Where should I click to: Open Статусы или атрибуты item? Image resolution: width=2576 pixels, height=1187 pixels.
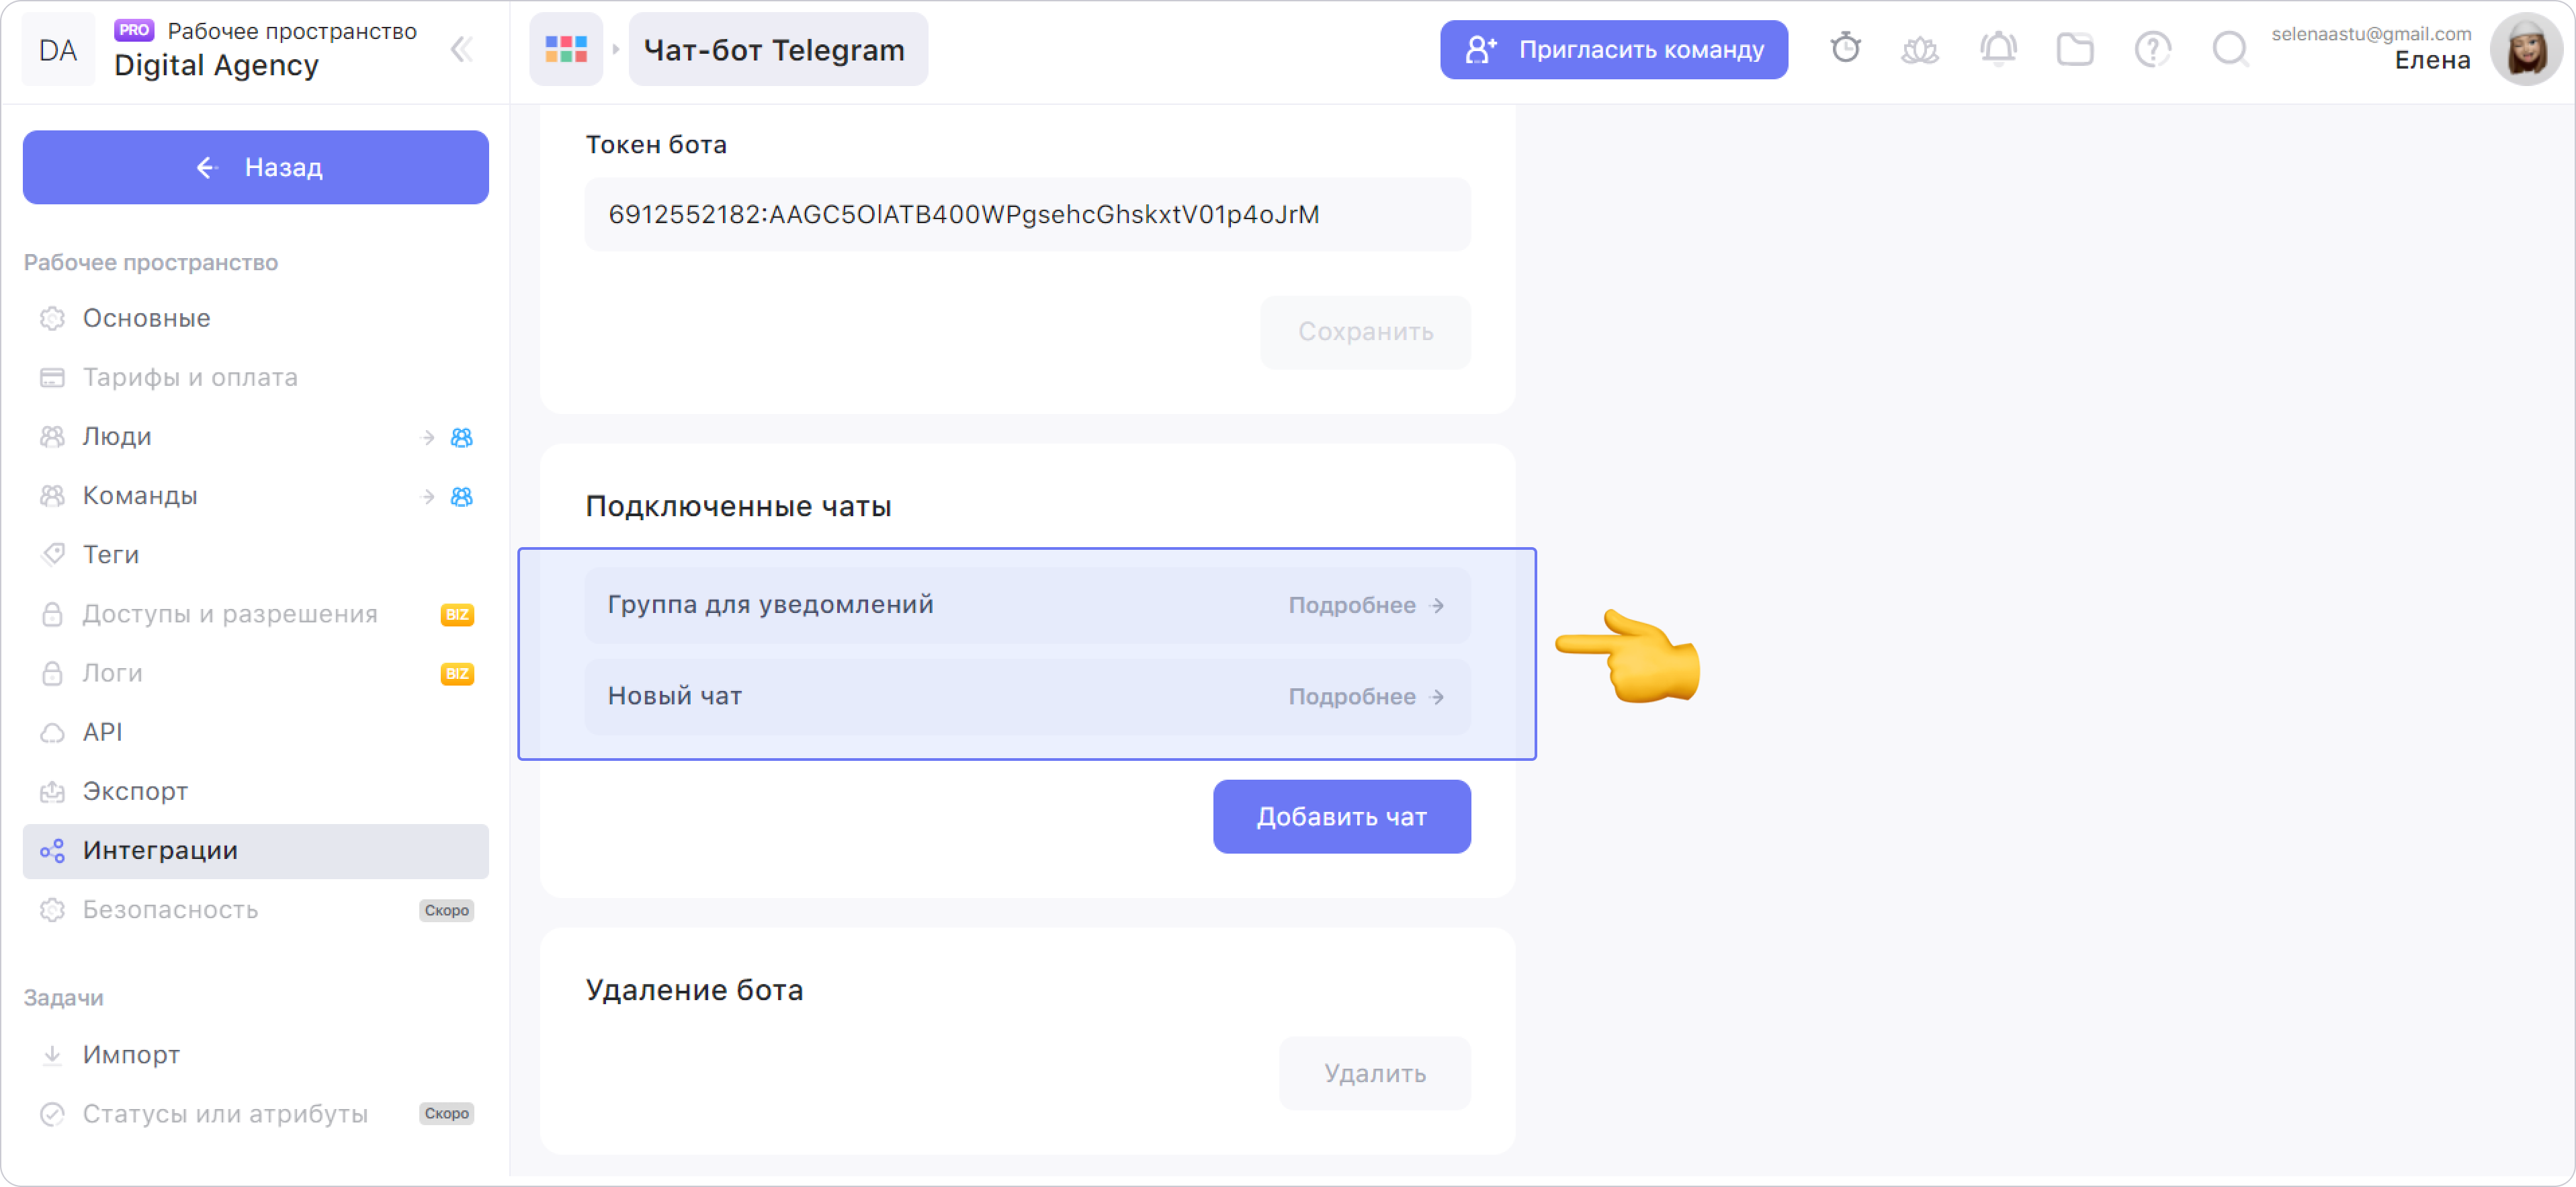click(x=256, y=1113)
